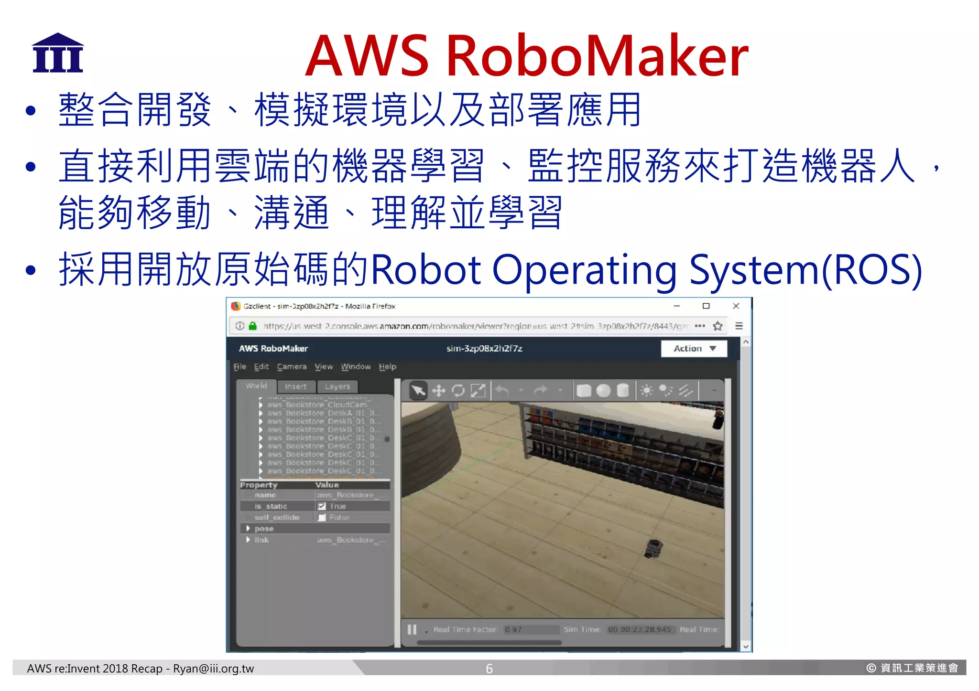Insert a cylinder shape

622,391
